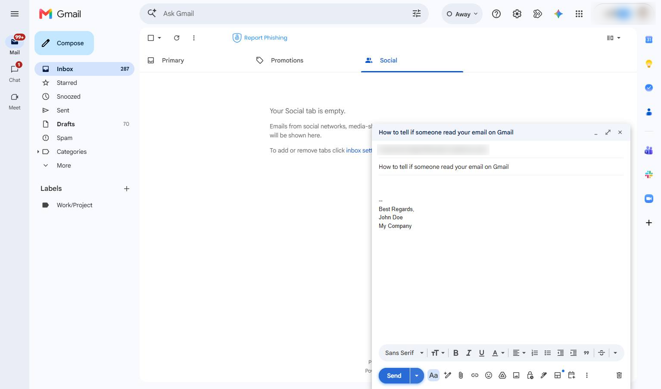Open the Sans Serif font dropdown
This screenshot has height=389, width=661.
click(x=404, y=353)
